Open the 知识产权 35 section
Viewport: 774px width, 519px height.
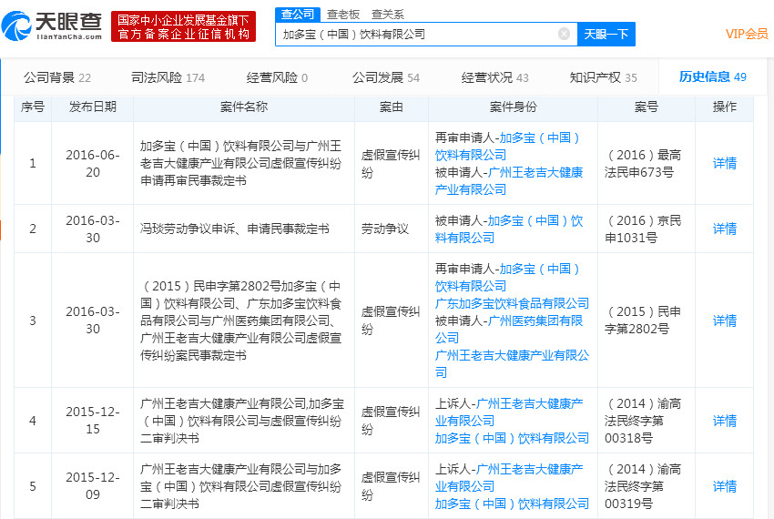tap(603, 77)
